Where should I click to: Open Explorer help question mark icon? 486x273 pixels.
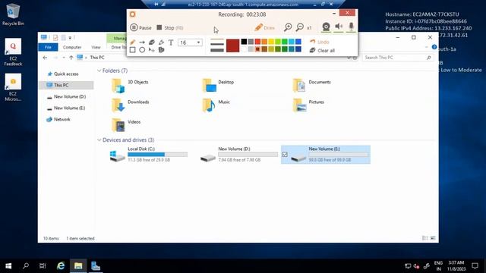click(434, 47)
